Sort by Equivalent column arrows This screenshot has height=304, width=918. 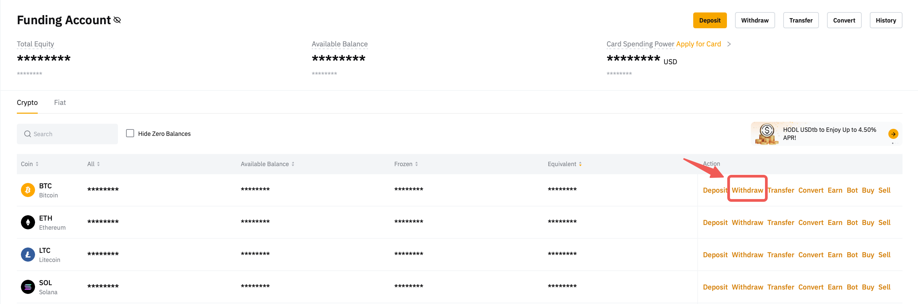click(580, 164)
